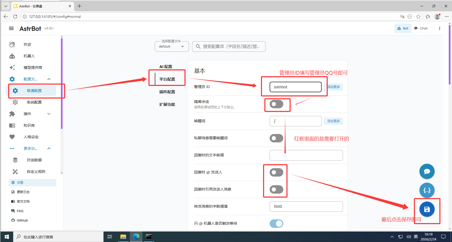The width and height of the screenshot is (452, 242).
Task: Show hidden system tray icons
Action: (392, 237)
